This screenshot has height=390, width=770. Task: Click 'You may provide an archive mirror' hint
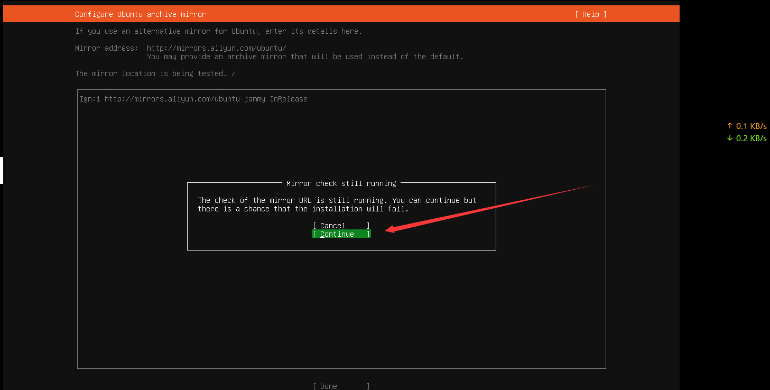pyautogui.click(x=305, y=57)
